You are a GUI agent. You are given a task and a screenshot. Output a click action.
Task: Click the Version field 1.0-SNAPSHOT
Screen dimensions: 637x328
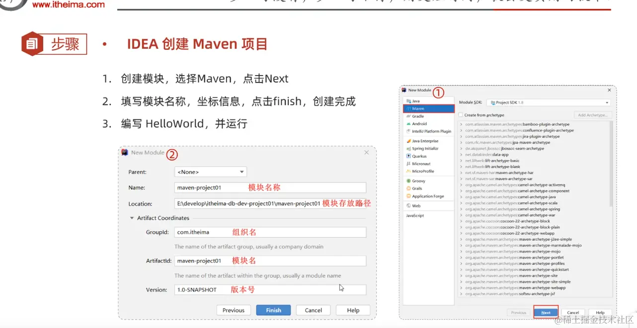[270, 290]
